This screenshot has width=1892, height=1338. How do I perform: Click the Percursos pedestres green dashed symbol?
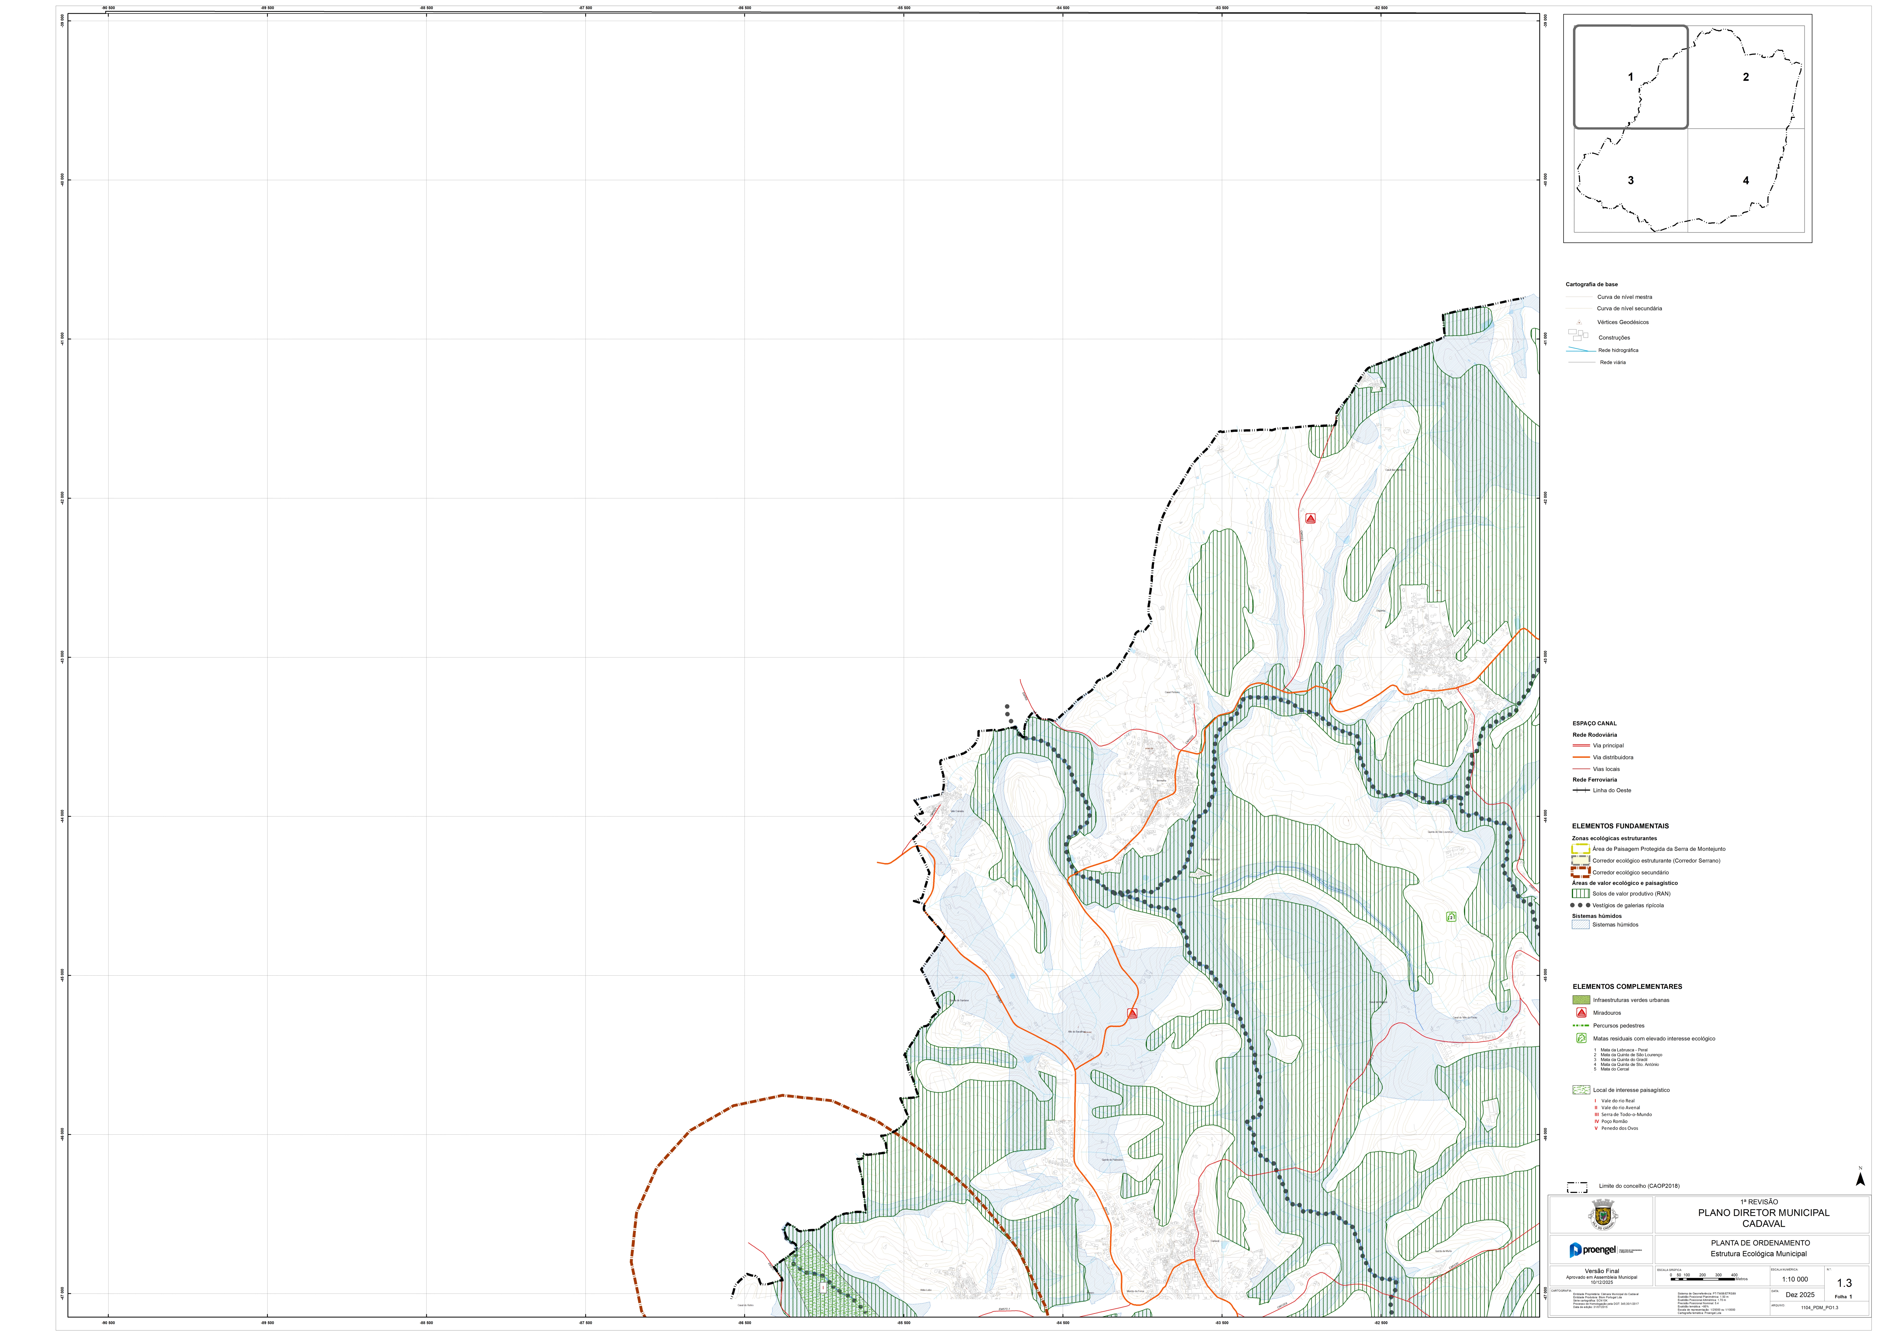tap(1581, 1026)
